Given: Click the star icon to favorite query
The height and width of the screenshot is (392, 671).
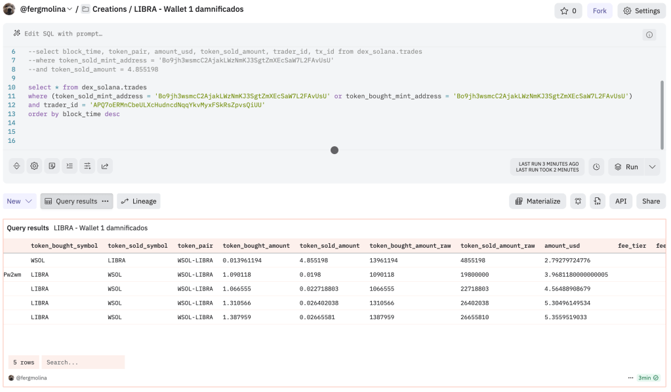Looking at the screenshot, I should coord(568,10).
